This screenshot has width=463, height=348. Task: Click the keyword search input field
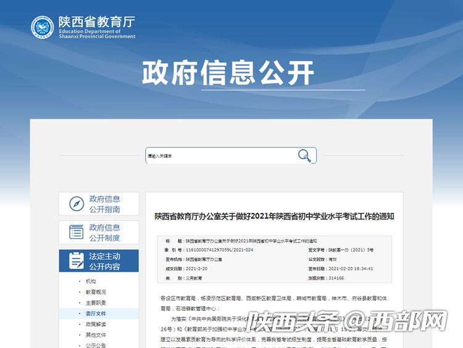(220, 155)
